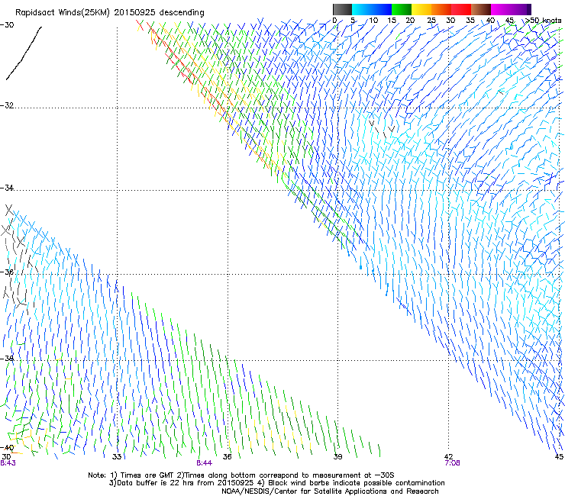The height and width of the screenshot is (496, 565).
Task: Click the latitude axis label "-34"
Action: [x=7, y=188]
